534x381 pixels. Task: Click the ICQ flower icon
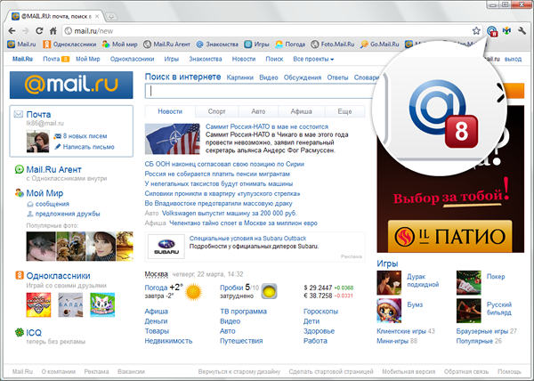[19, 332]
